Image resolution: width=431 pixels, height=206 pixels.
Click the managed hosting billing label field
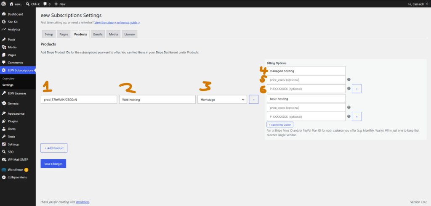point(306,71)
